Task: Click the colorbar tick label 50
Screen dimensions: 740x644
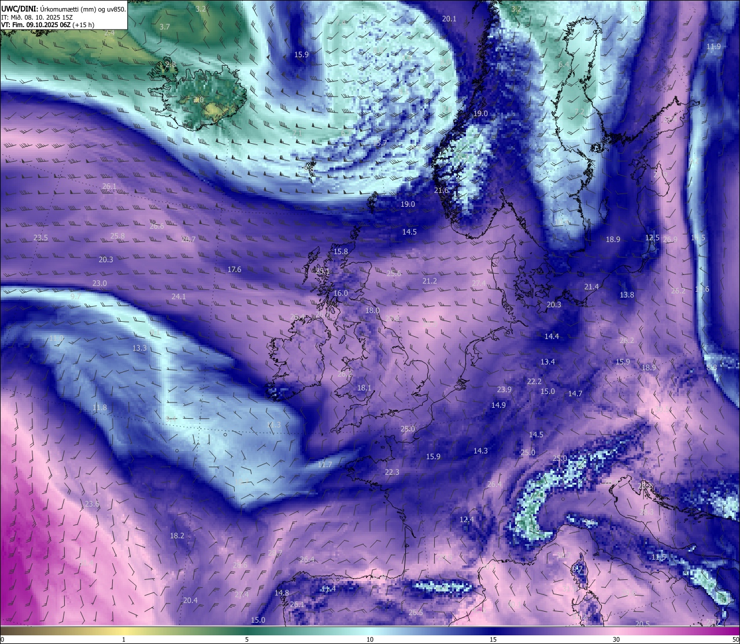Action: [735, 639]
